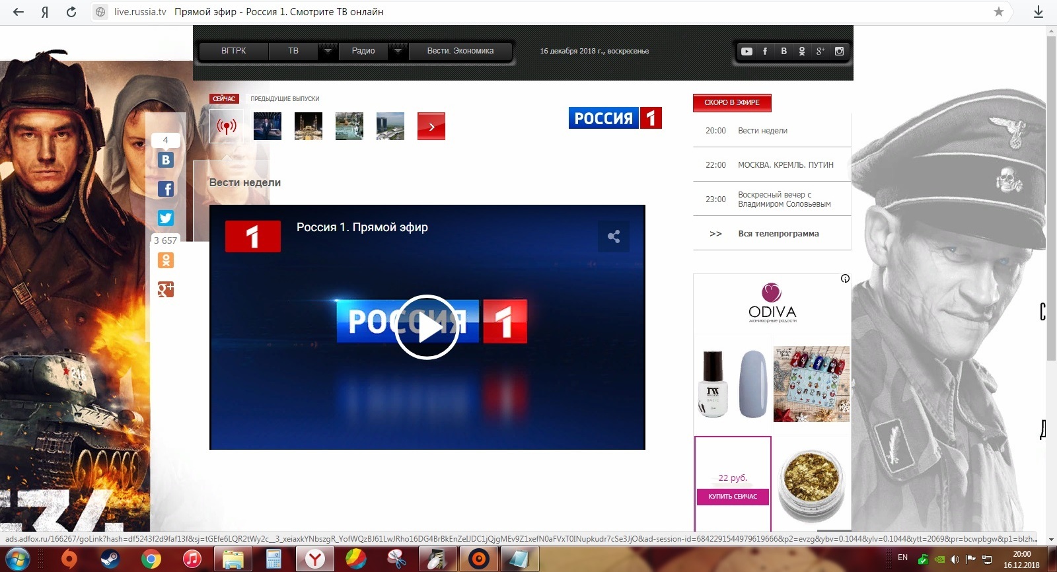Click the СКОРО В ЭФИРЕ button
The width and height of the screenshot is (1057, 572).
click(x=732, y=102)
